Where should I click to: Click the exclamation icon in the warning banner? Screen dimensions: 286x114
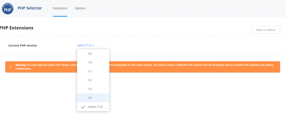click(x=10, y=67)
